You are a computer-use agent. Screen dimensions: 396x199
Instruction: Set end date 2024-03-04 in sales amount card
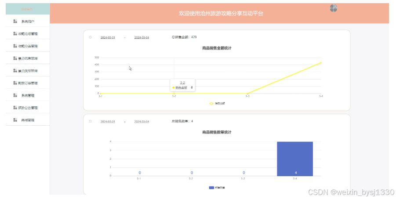(x=142, y=37)
